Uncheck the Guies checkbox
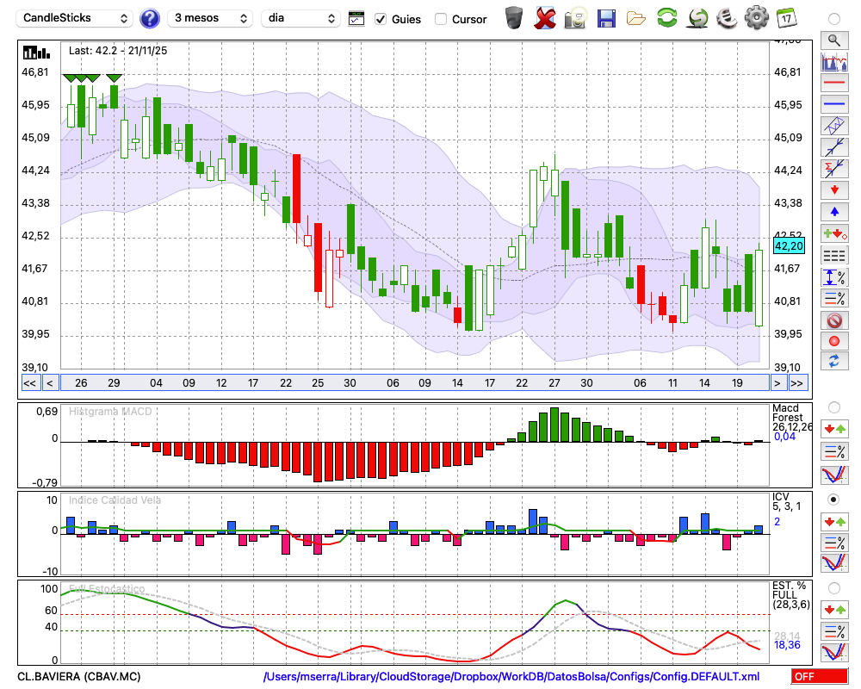This screenshot has height=689, width=861. pyautogui.click(x=381, y=19)
